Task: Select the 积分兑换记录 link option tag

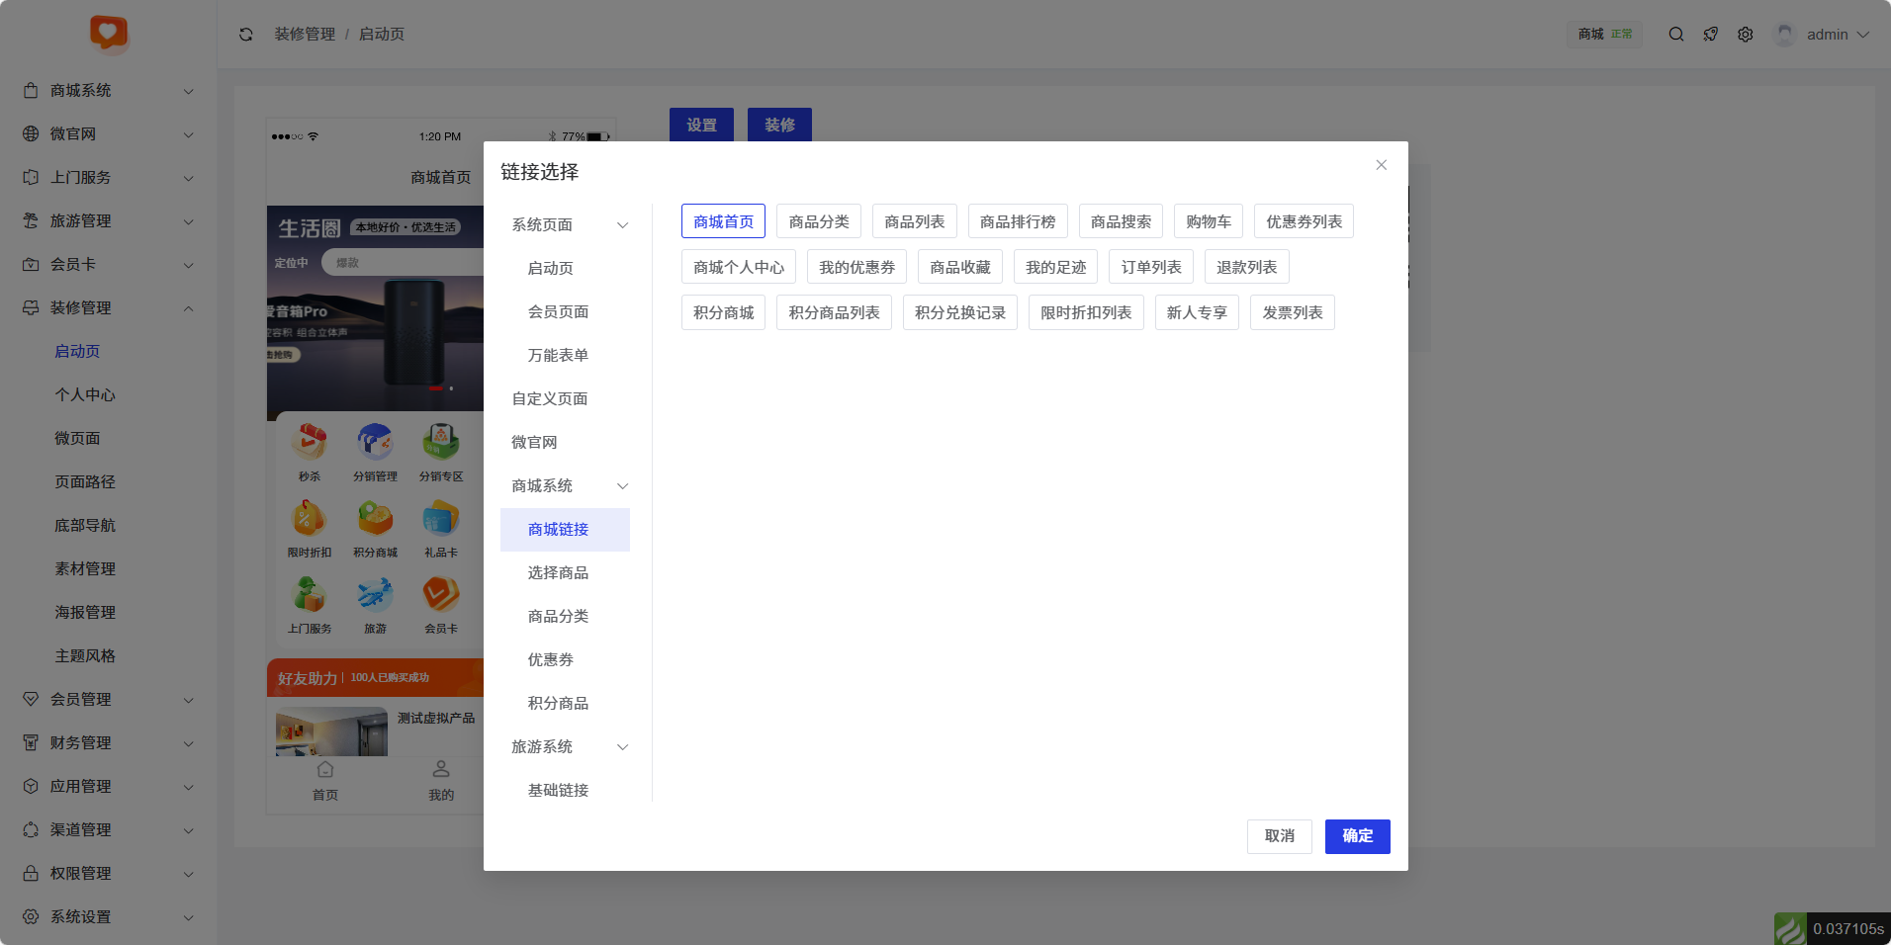Action: (x=959, y=312)
